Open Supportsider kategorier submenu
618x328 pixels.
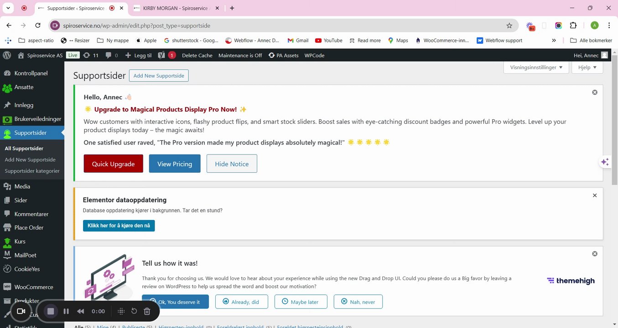click(x=32, y=171)
